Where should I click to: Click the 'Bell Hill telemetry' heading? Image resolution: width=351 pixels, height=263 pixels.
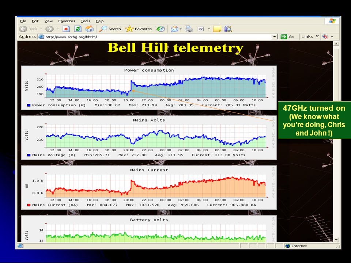click(175, 47)
